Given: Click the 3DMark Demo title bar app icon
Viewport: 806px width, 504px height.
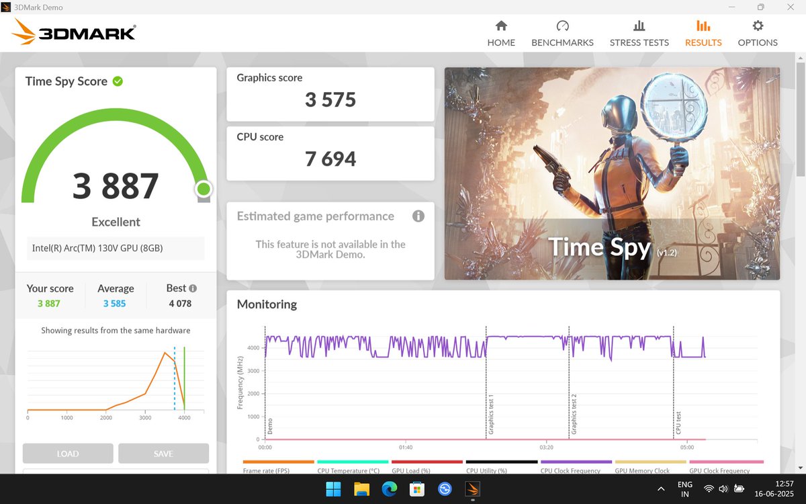Looking at the screenshot, I should pyautogui.click(x=7, y=7).
